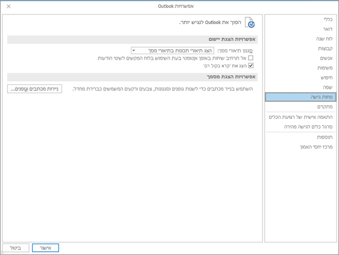
Task: Select the שפה (Language) category
Action: pos(300,87)
